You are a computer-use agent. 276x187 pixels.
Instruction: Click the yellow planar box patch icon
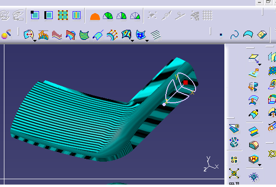262,35
